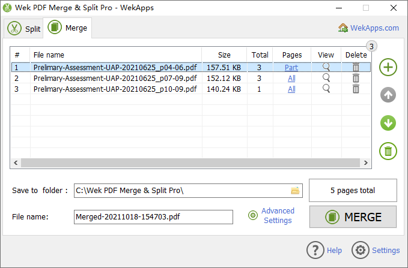
Task: Click the MERGE button
Action: coord(353,217)
